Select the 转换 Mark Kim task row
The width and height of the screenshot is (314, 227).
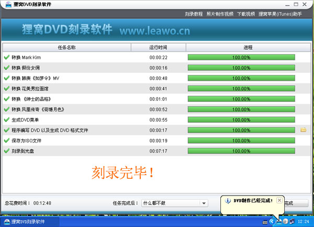coord(156,57)
